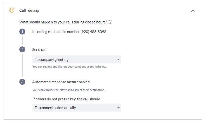Select the step 1 number badge

(x=22, y=32)
